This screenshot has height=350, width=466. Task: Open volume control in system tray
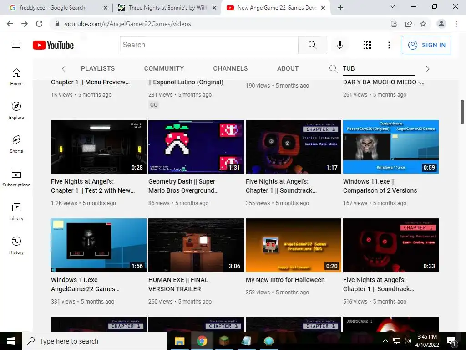[x=407, y=341]
